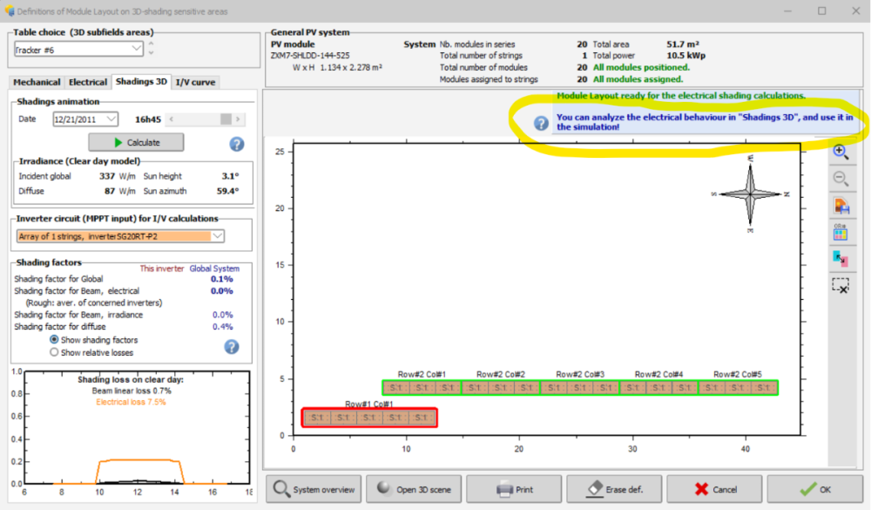Open the Date picker dropdown
Image resolution: width=871 pixels, height=510 pixels.
pyautogui.click(x=111, y=119)
